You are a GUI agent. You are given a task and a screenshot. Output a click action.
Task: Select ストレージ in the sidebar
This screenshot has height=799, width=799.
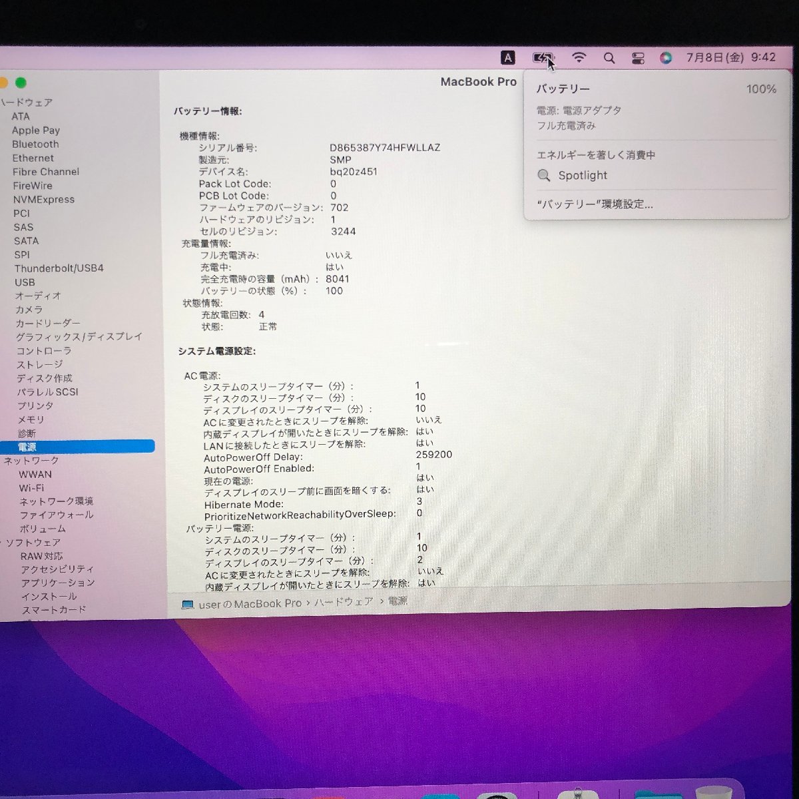tap(40, 364)
